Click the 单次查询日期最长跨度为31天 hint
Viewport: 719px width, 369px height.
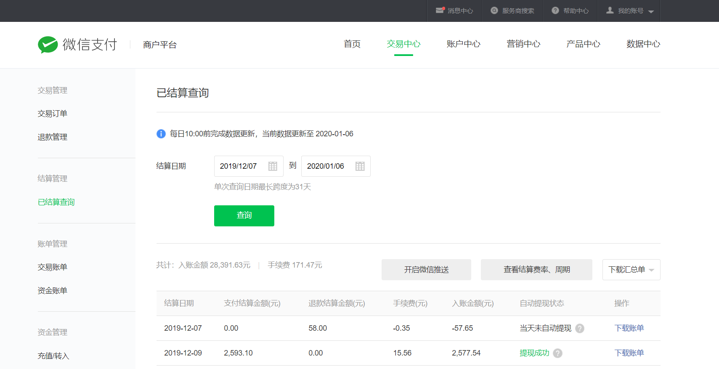point(263,187)
